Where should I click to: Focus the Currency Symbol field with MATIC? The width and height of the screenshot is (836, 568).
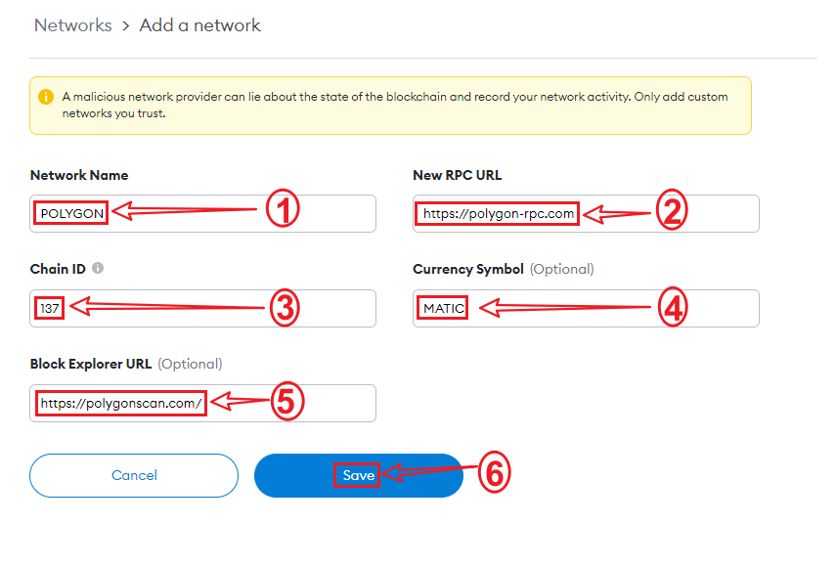click(586, 308)
